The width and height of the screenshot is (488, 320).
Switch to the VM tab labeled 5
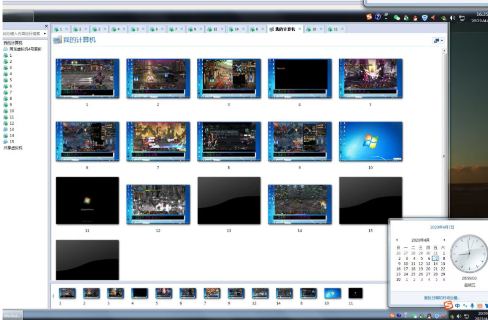coord(137,29)
